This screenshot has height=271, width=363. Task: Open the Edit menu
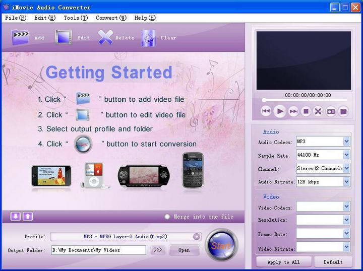(x=45, y=18)
